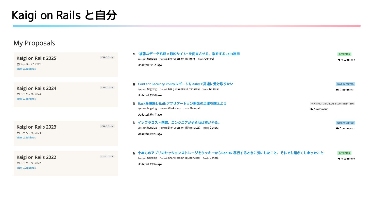Viewport: 373px width, 210px height.
Task: Click View Guidelines under Kaigi on Rails 2024
Action: (x=26, y=99)
